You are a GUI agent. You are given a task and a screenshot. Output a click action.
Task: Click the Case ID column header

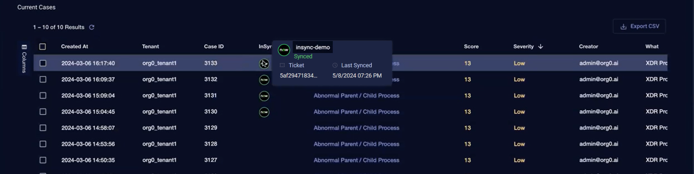(214, 46)
